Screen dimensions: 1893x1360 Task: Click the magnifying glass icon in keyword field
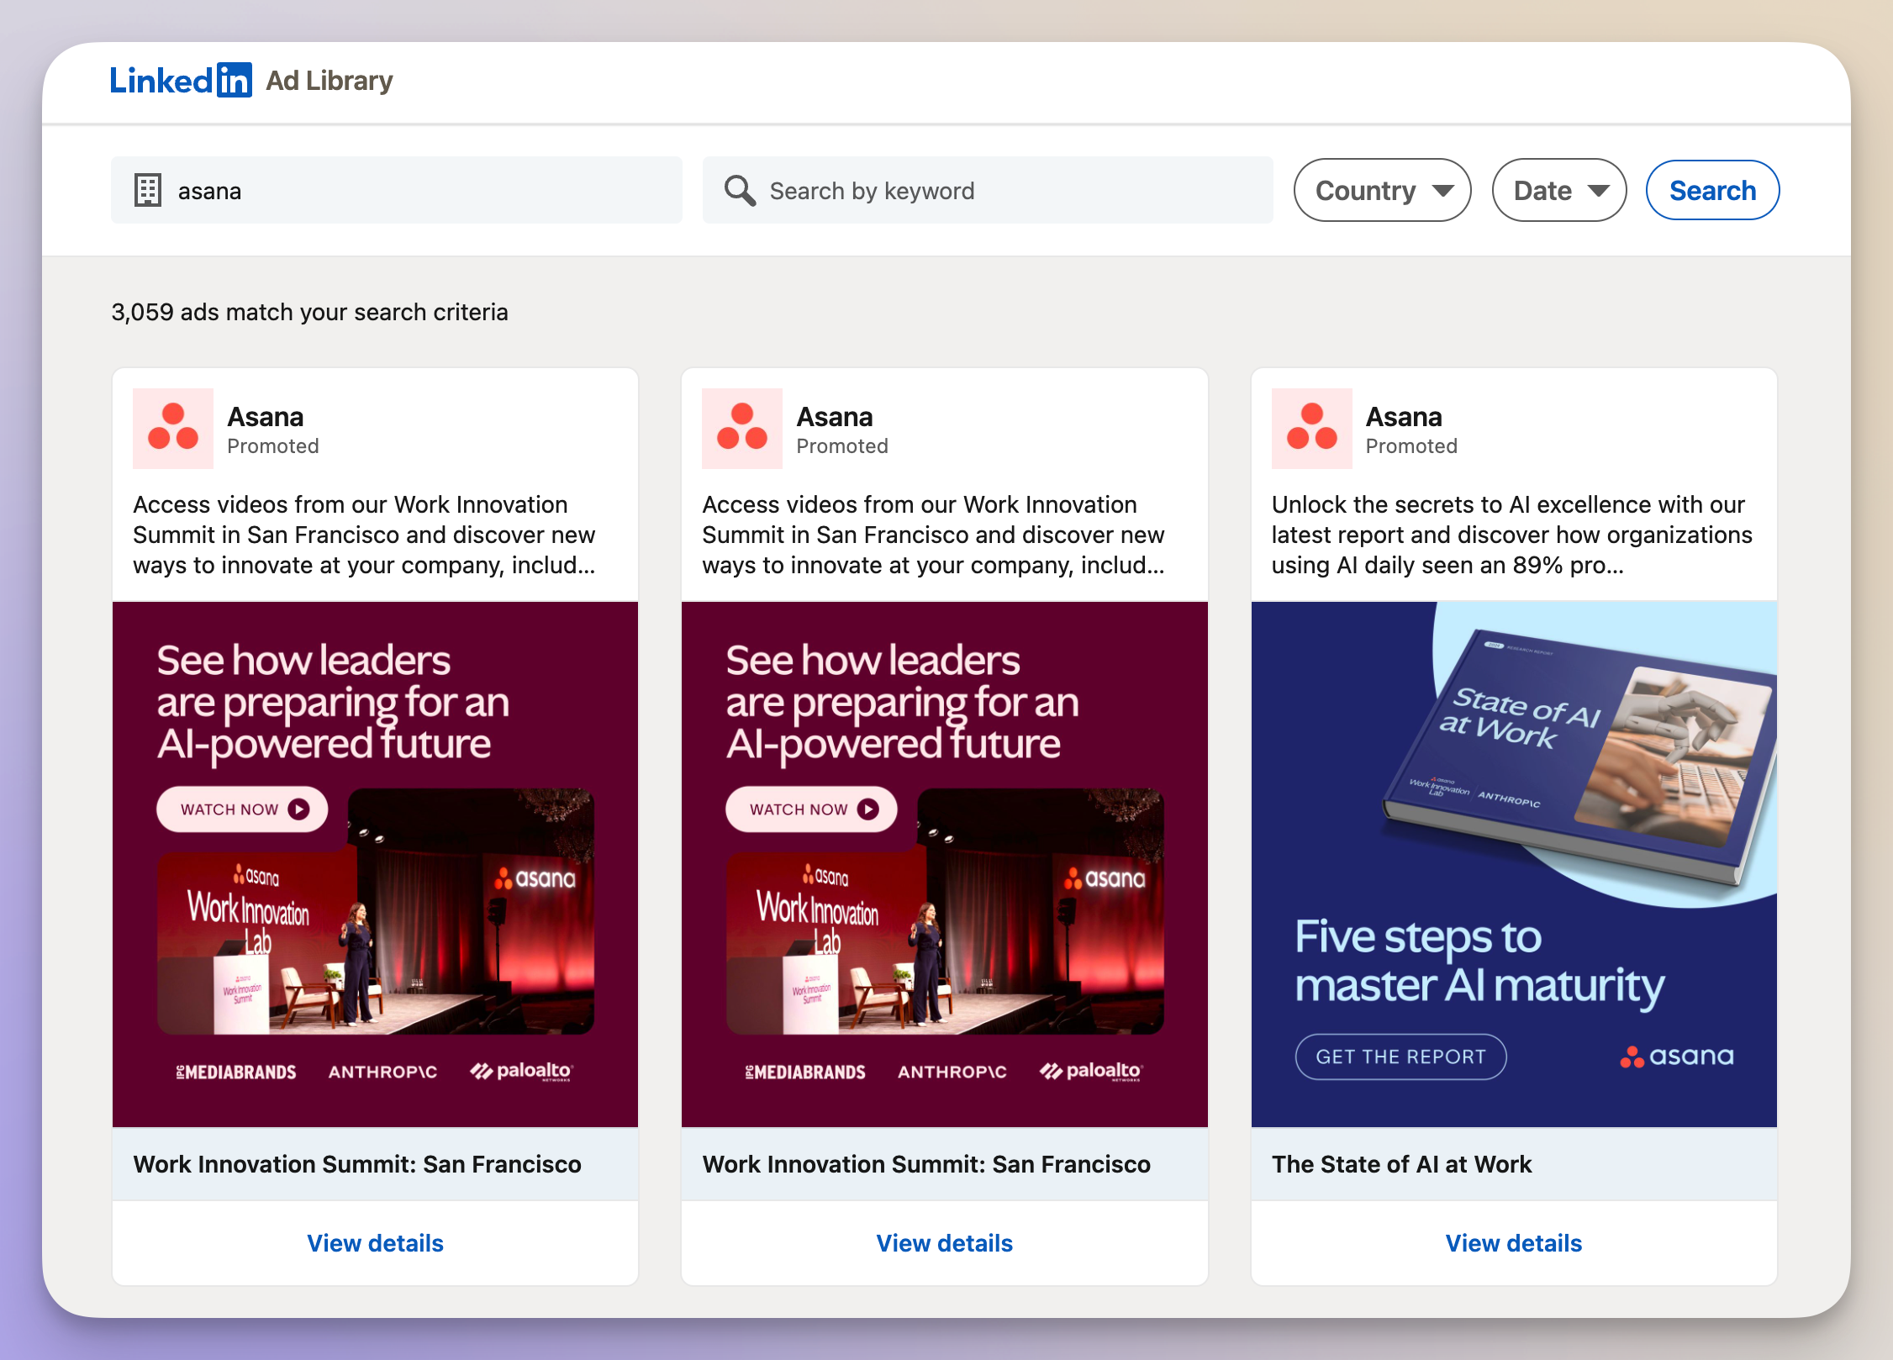click(740, 191)
